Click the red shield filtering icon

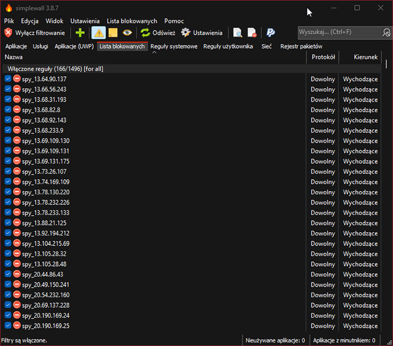8,33
